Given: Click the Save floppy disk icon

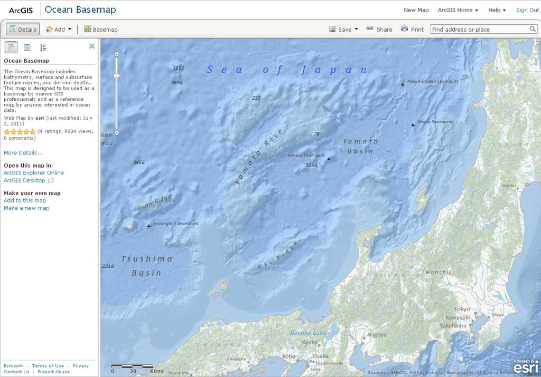Looking at the screenshot, I should point(332,30).
